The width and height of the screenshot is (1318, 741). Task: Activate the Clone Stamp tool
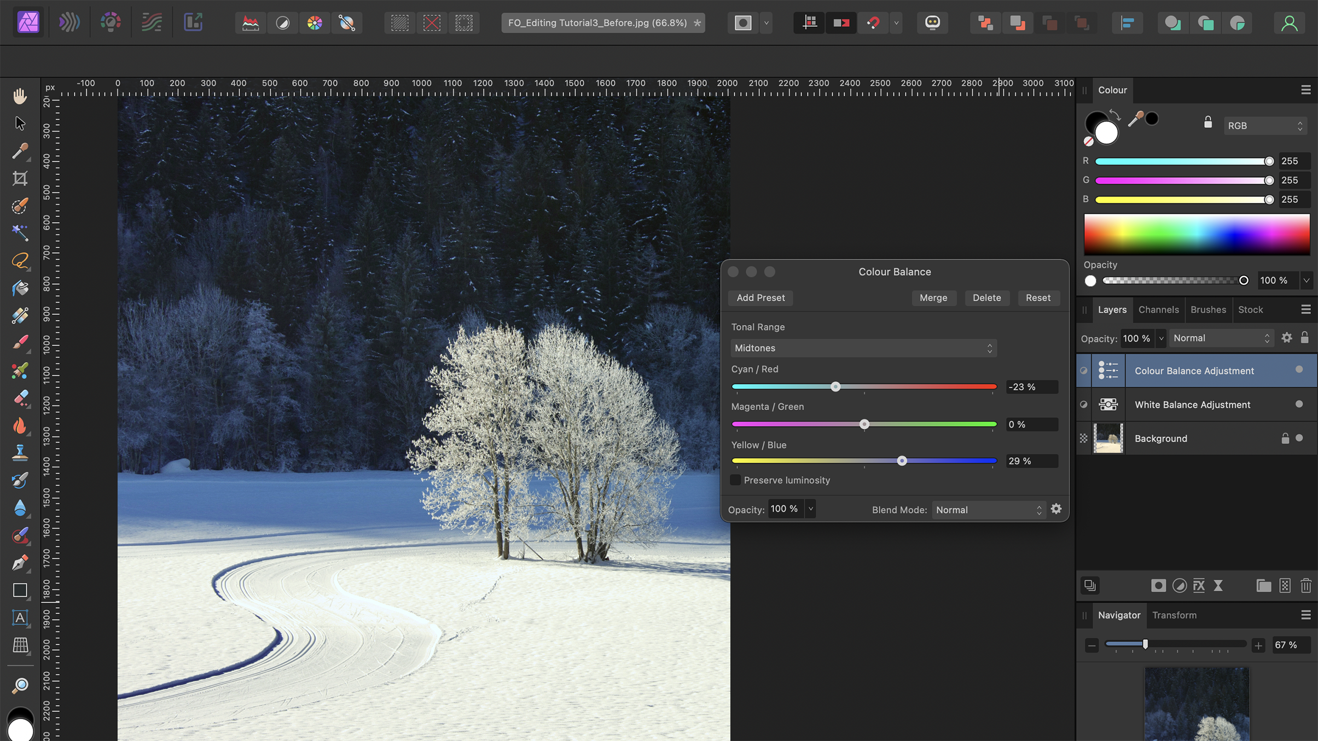coord(20,452)
